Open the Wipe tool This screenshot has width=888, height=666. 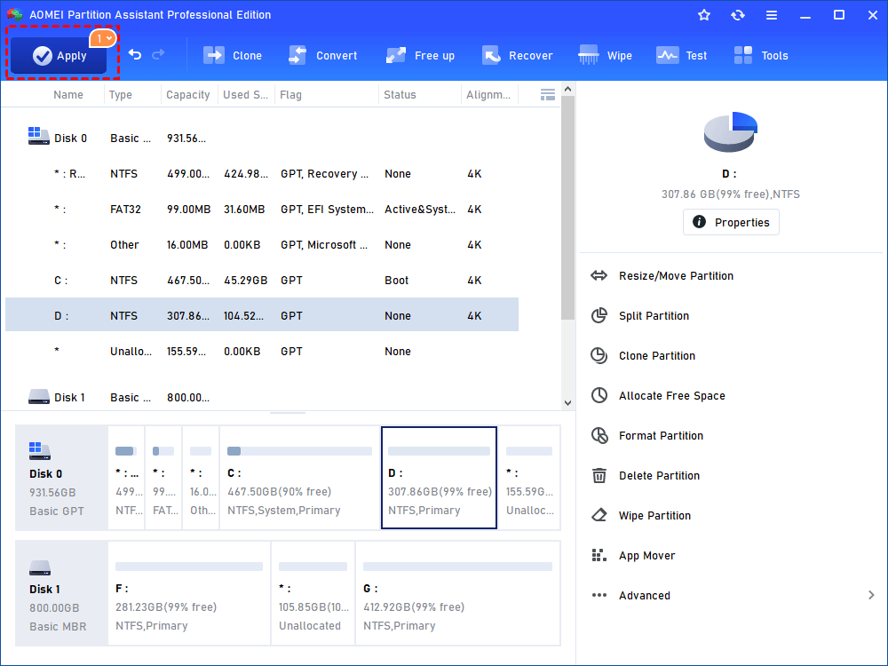[x=605, y=55]
